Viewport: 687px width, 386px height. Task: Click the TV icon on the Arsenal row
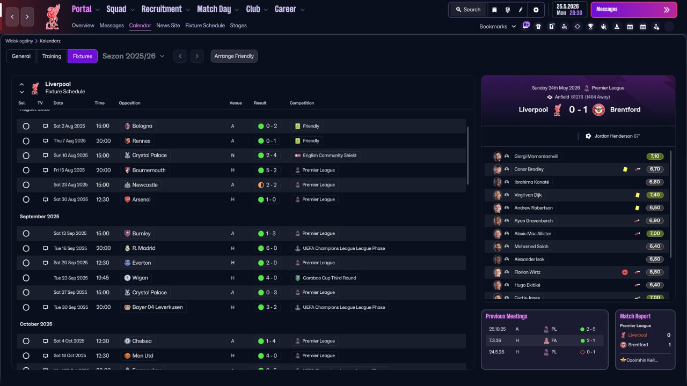coord(46,199)
